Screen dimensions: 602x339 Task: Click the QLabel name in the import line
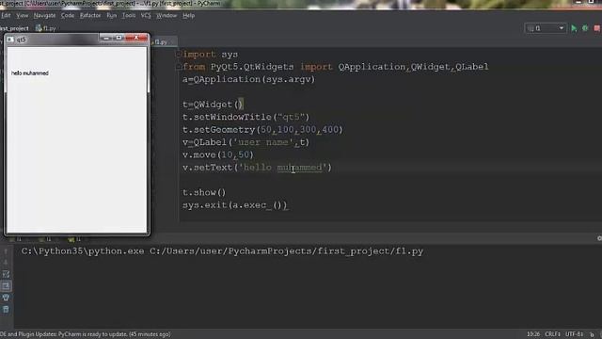pos(472,67)
